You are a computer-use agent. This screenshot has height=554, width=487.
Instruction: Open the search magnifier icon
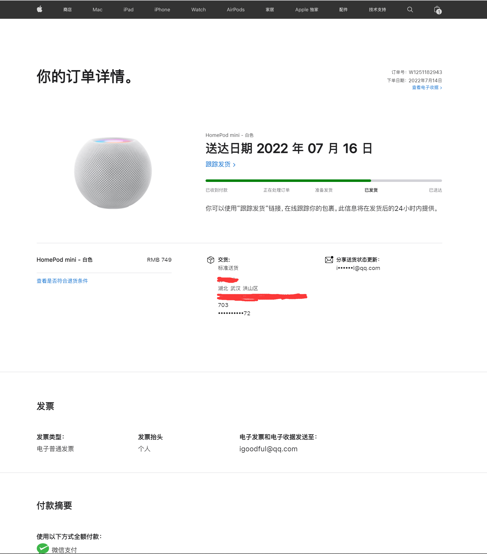pyautogui.click(x=410, y=10)
